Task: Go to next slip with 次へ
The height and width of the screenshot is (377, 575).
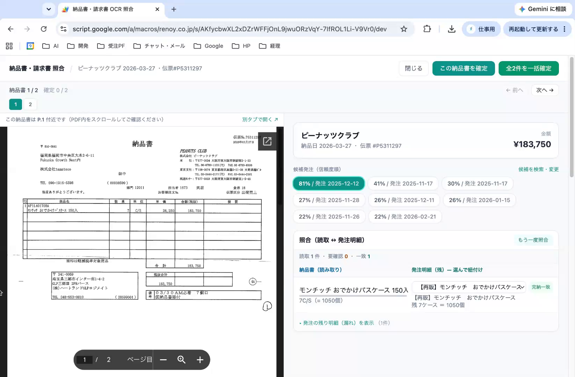Action: pos(545,90)
